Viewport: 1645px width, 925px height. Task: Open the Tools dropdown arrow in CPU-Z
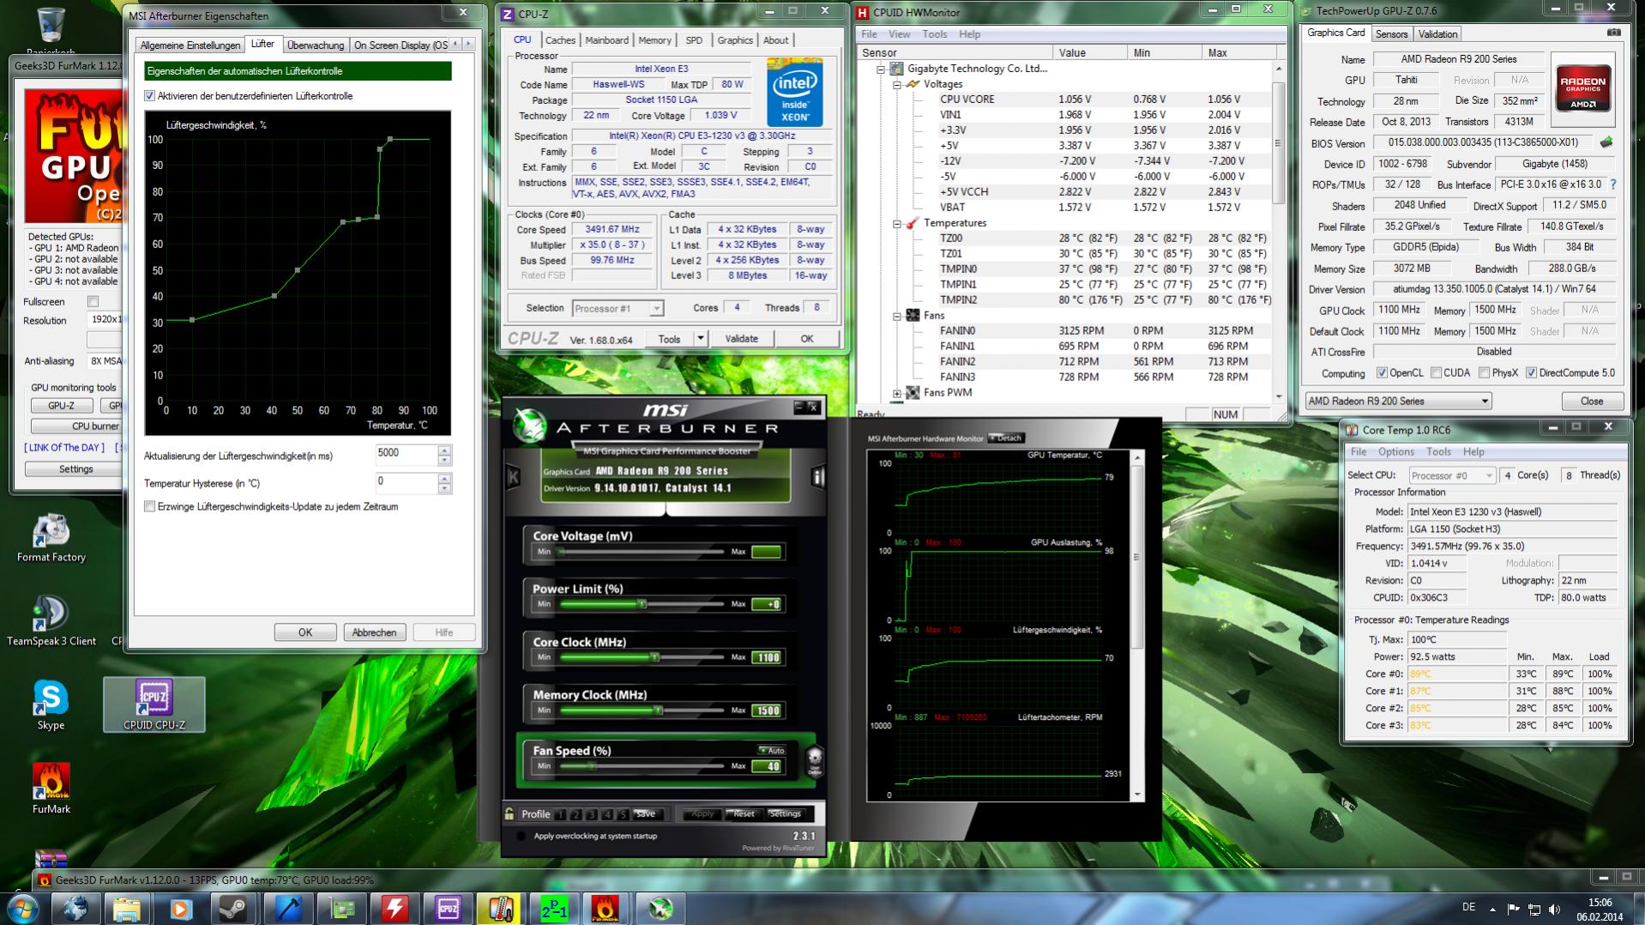point(700,339)
